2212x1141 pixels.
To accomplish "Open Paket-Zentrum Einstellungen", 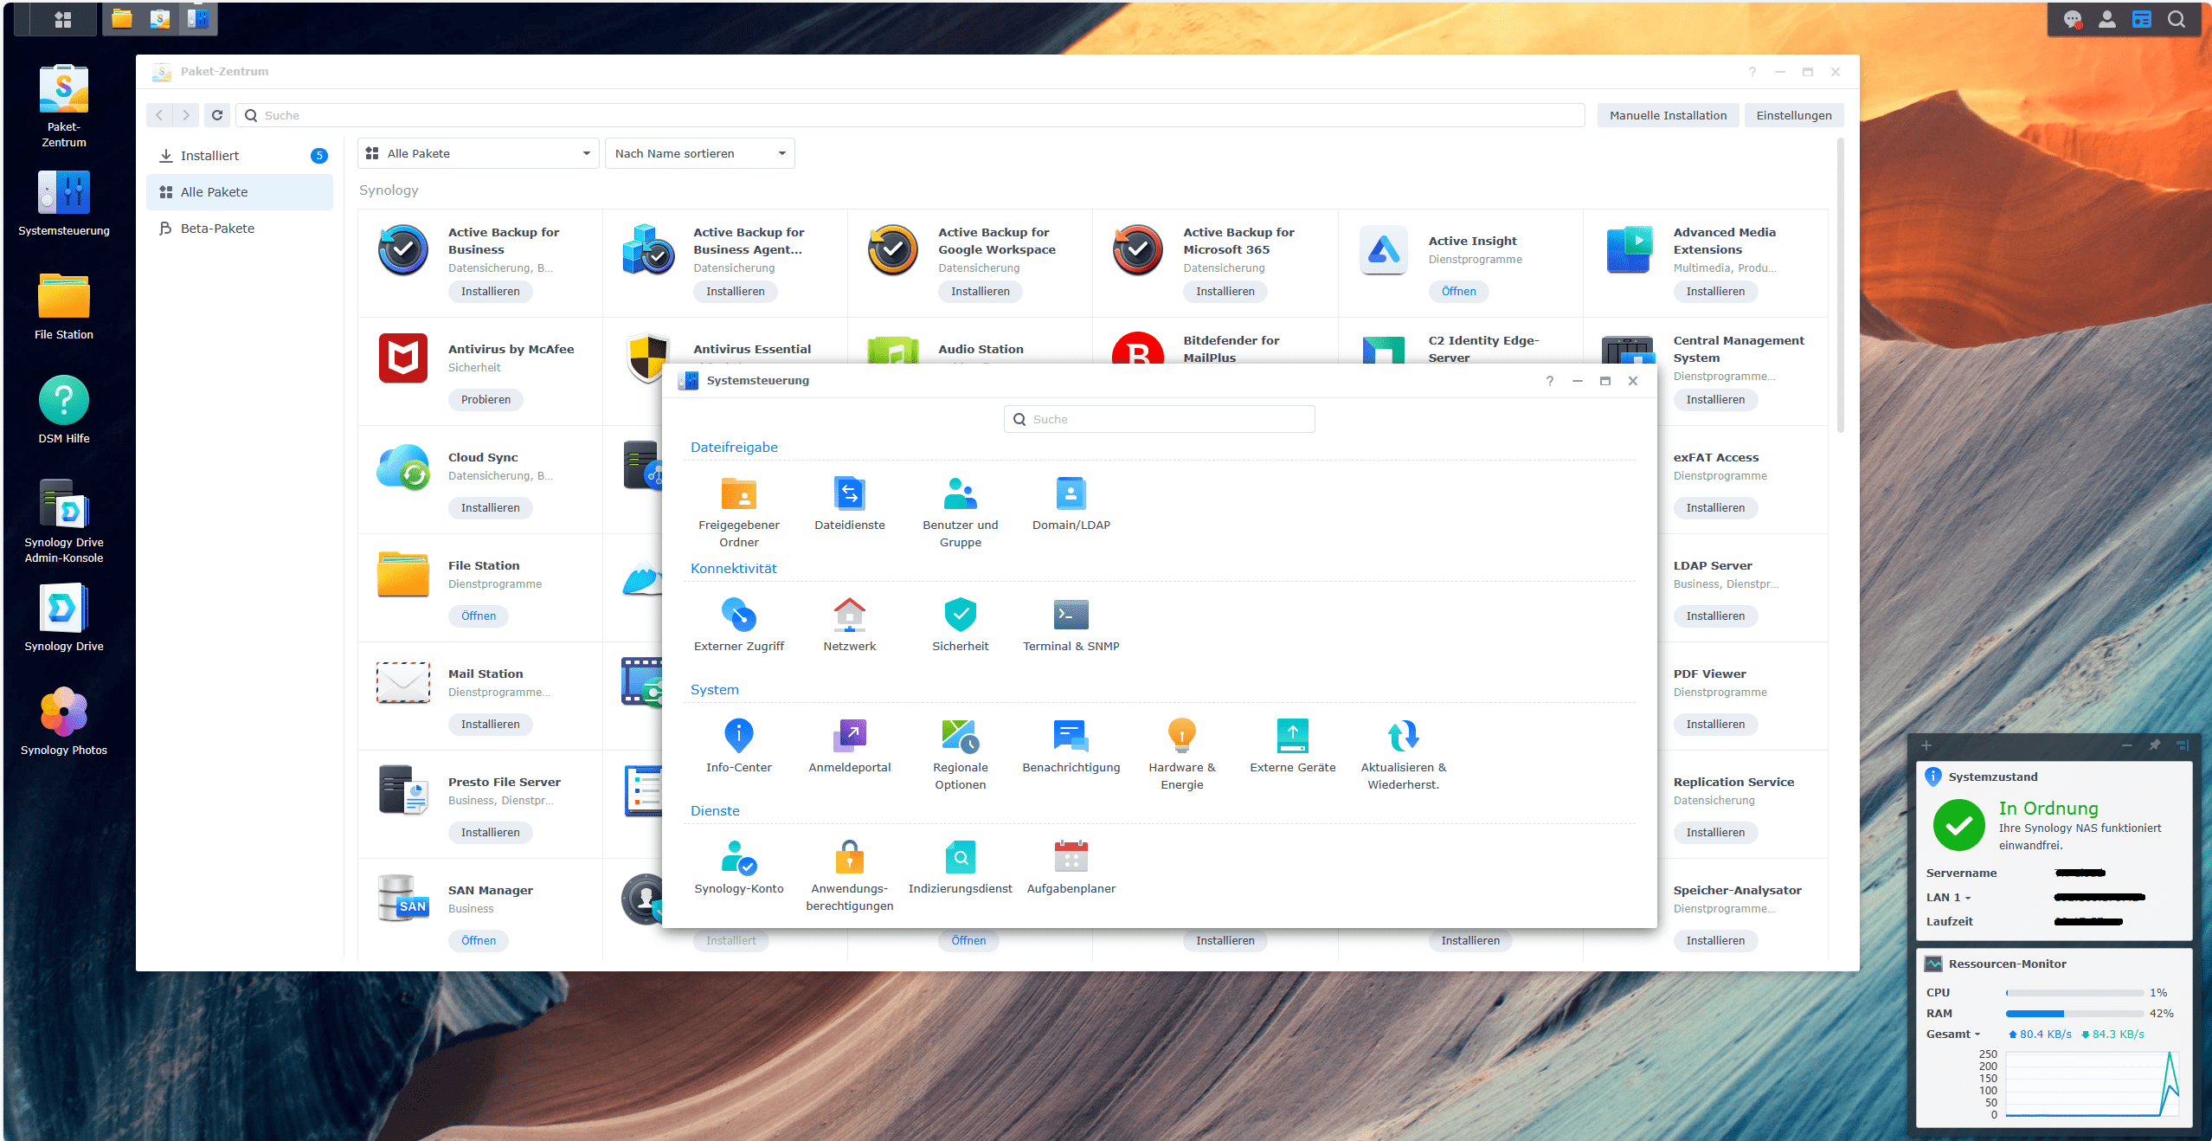I will 1793,115.
